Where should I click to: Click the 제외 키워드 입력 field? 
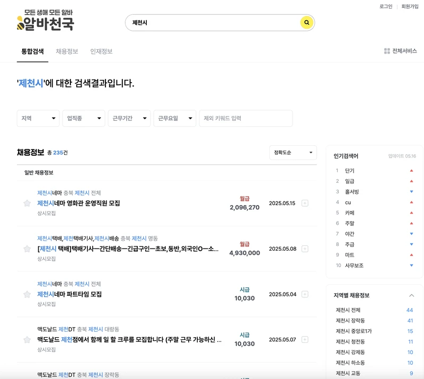click(x=246, y=118)
